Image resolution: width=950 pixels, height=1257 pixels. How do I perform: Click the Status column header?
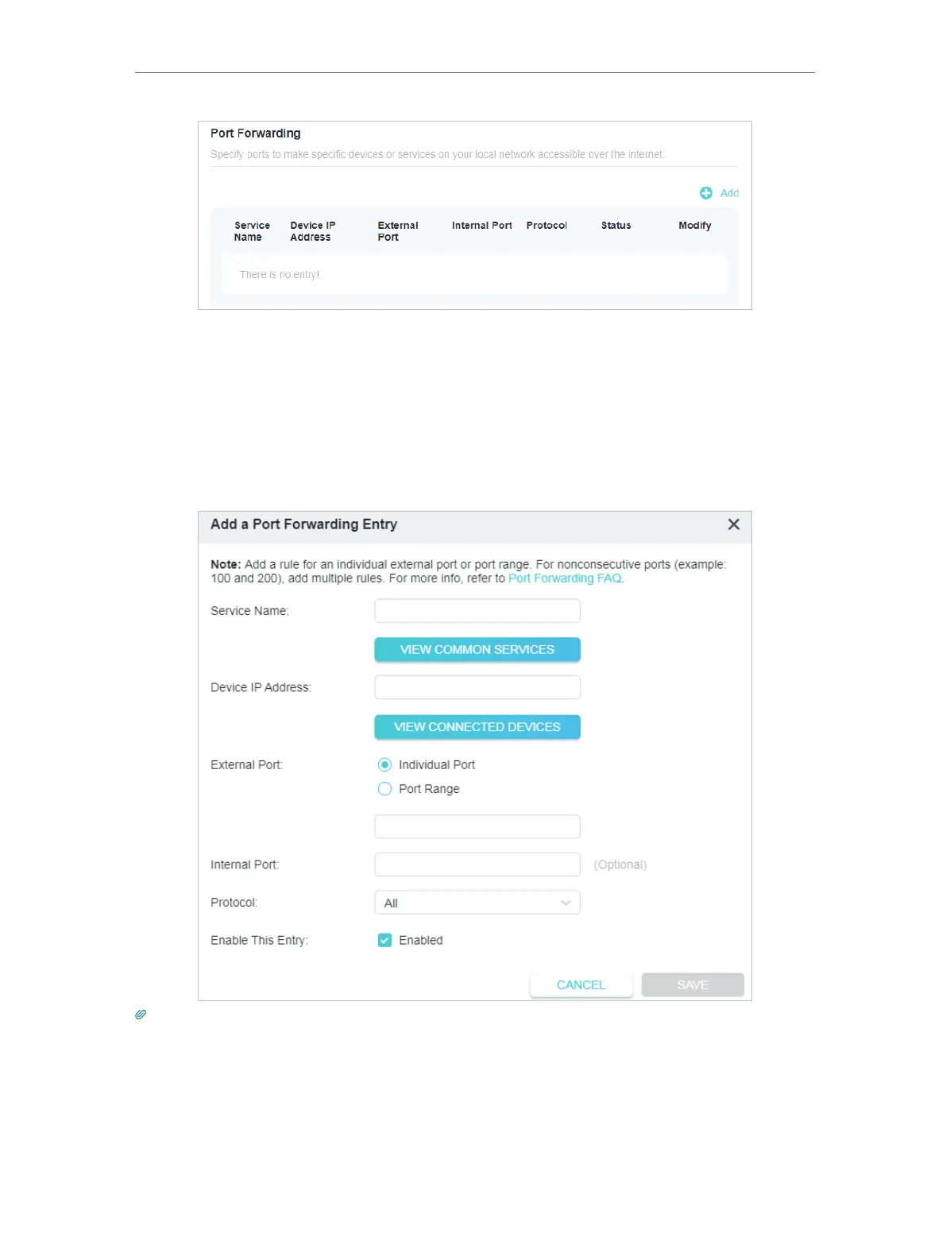(616, 226)
